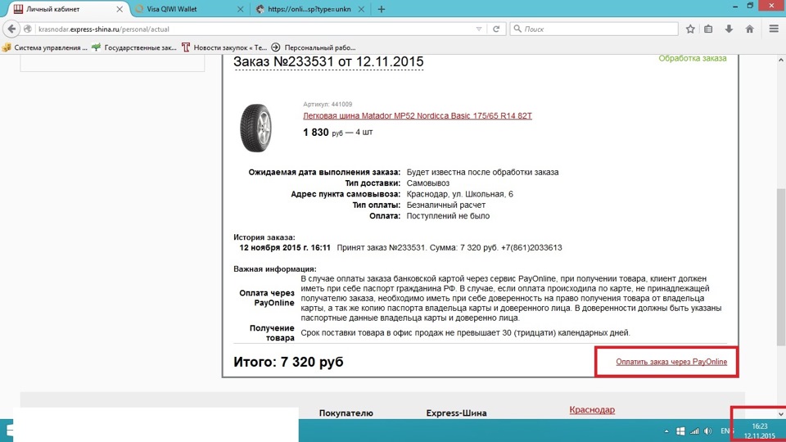Click the Артикул: 441009 text
This screenshot has height=442, width=786.
327,104
